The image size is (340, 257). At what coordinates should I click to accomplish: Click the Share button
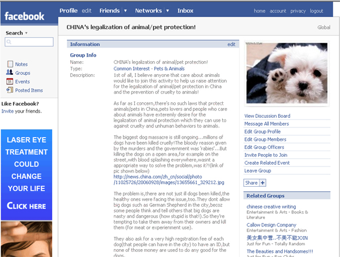(x=251, y=183)
